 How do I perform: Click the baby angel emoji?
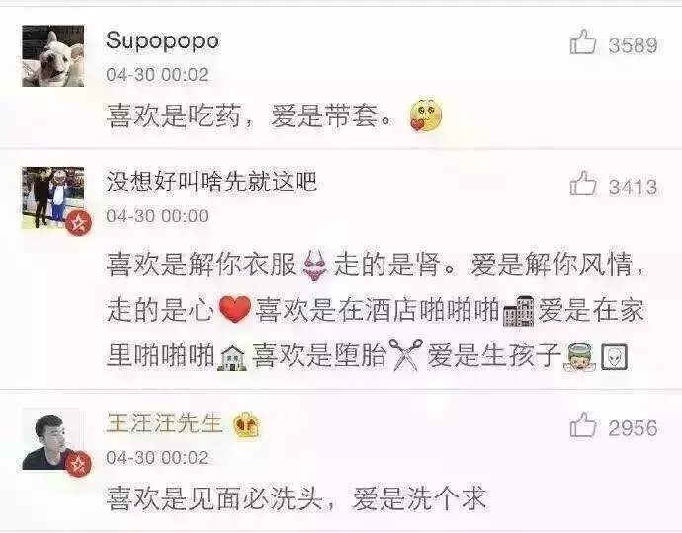(x=578, y=356)
